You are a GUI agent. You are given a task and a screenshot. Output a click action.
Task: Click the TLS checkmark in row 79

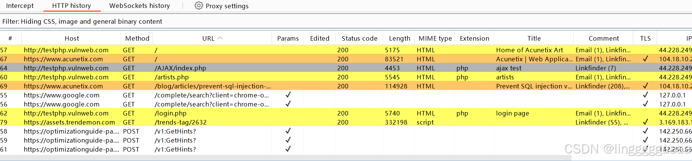pos(645,122)
